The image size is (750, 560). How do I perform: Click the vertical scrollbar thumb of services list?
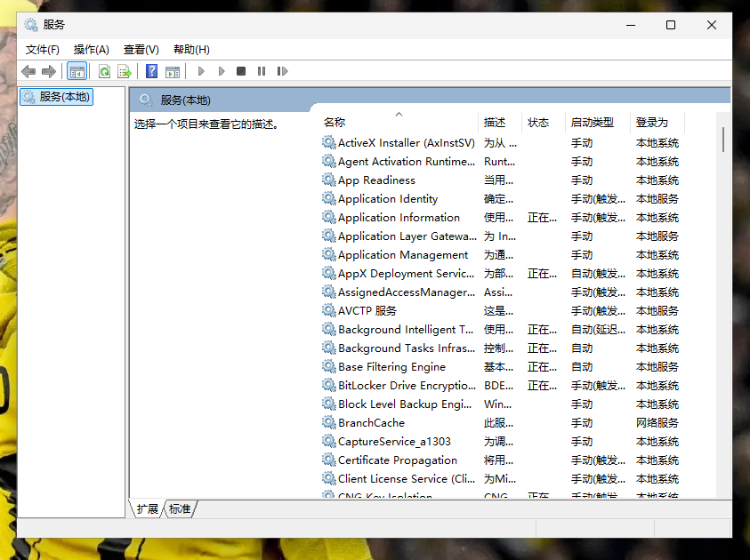[723, 139]
